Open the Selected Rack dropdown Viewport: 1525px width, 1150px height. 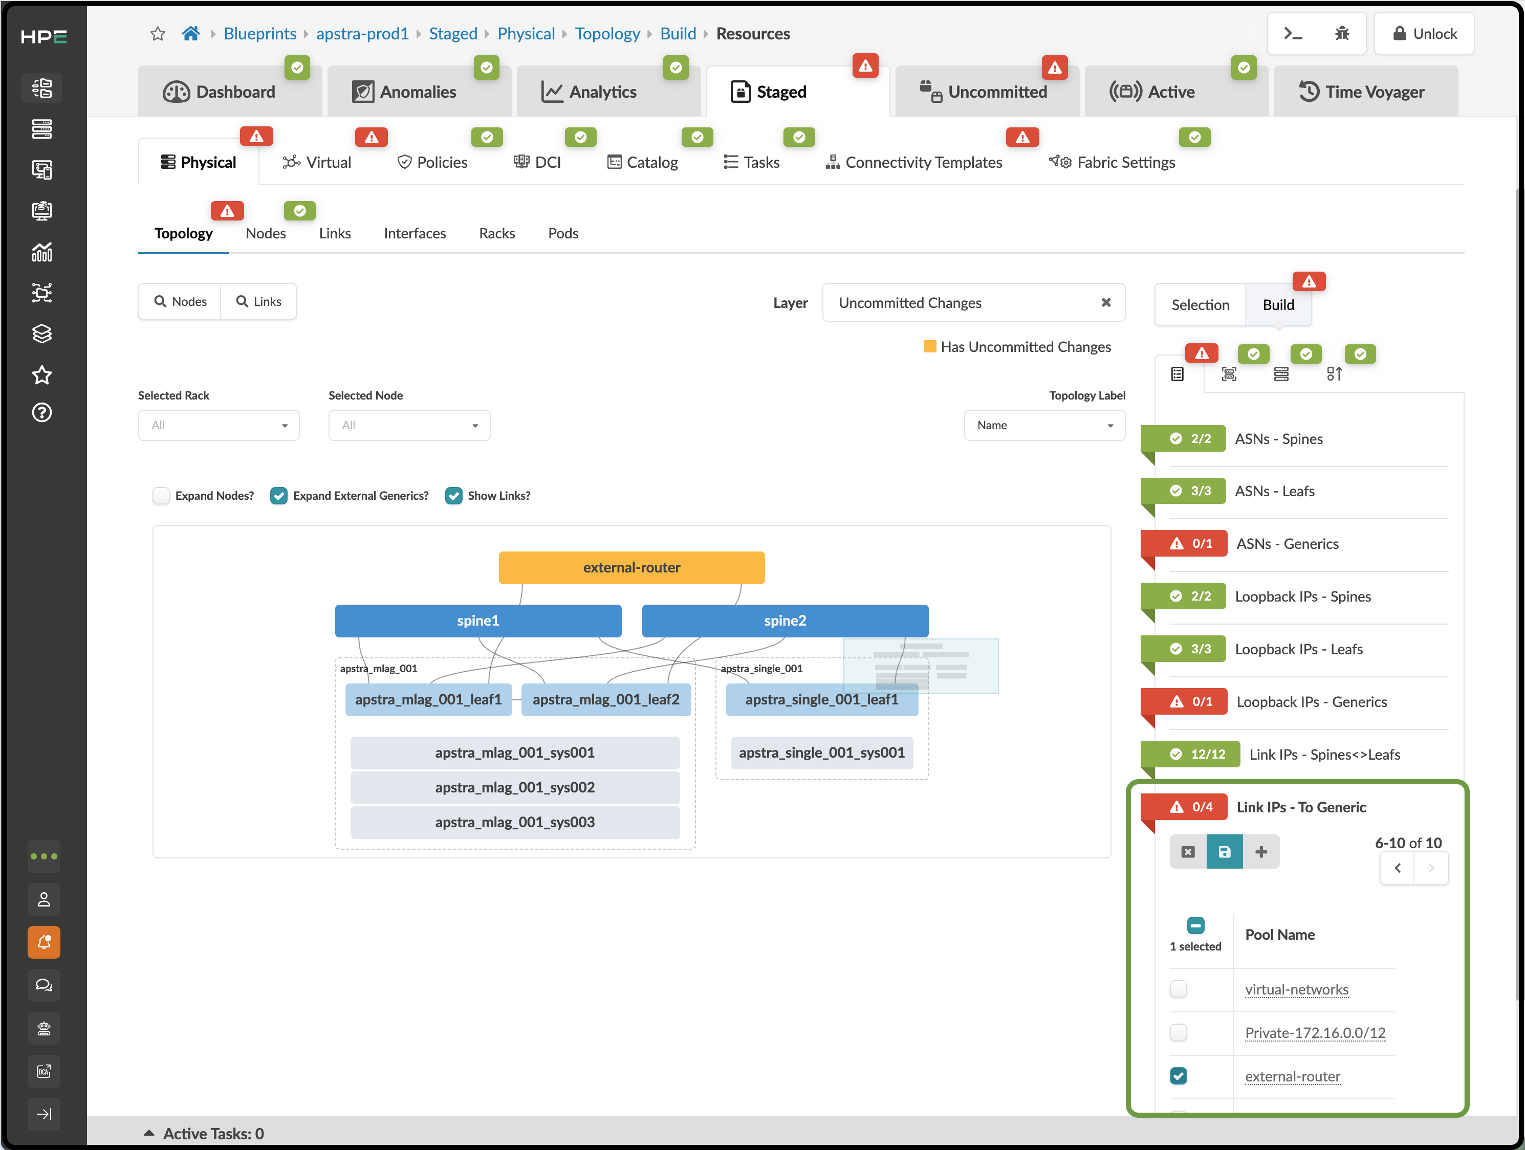219,425
